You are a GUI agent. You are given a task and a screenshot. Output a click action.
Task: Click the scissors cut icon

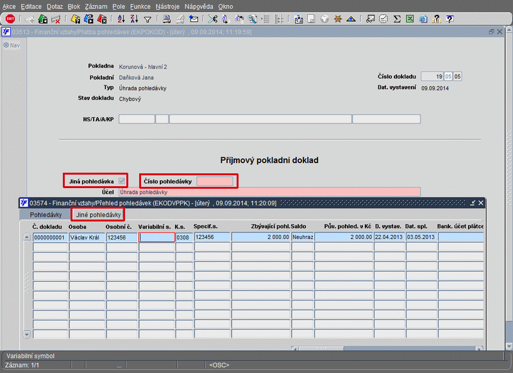click(213, 19)
